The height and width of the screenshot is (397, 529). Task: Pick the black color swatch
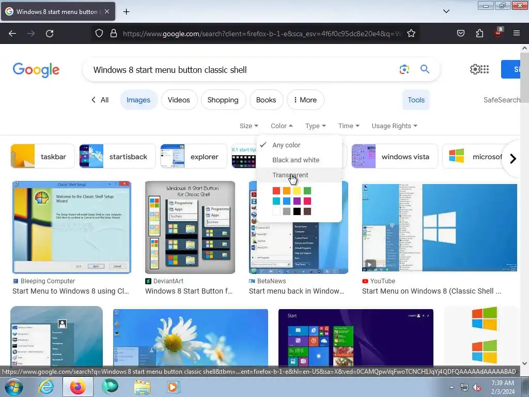(297, 211)
